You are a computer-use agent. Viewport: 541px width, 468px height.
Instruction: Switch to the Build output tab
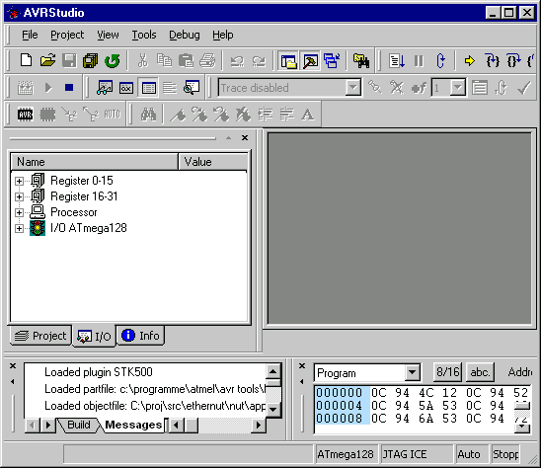click(x=79, y=425)
